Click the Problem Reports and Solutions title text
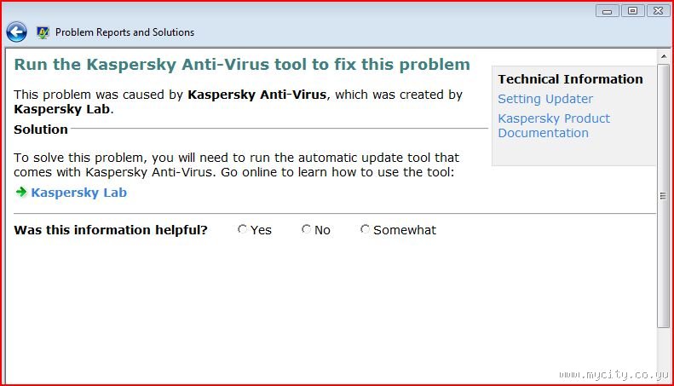This screenshot has height=386, width=674. click(x=124, y=32)
